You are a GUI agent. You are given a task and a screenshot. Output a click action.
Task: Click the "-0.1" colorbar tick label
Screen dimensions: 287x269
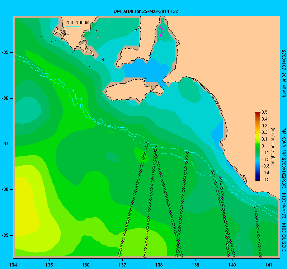coord(265,153)
